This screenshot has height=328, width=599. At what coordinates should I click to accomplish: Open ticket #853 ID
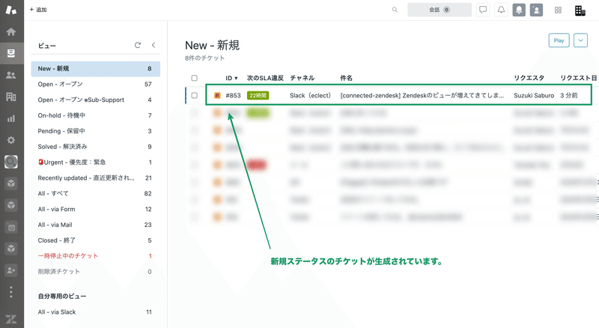click(x=233, y=96)
